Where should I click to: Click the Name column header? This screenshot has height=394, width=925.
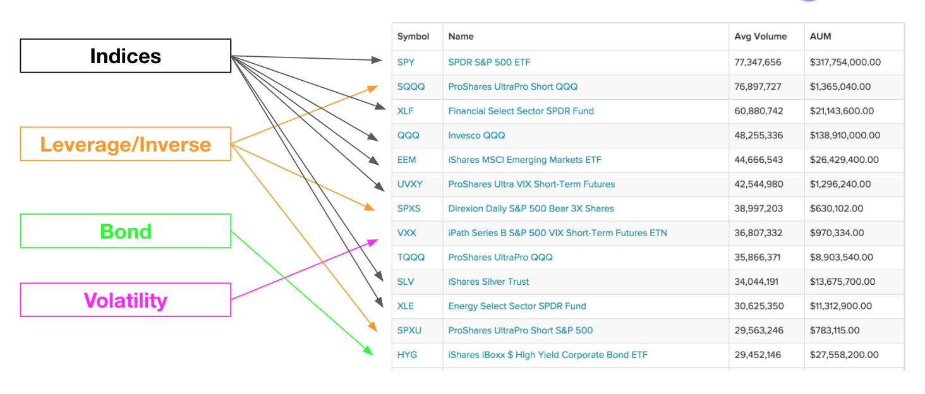pyautogui.click(x=461, y=37)
